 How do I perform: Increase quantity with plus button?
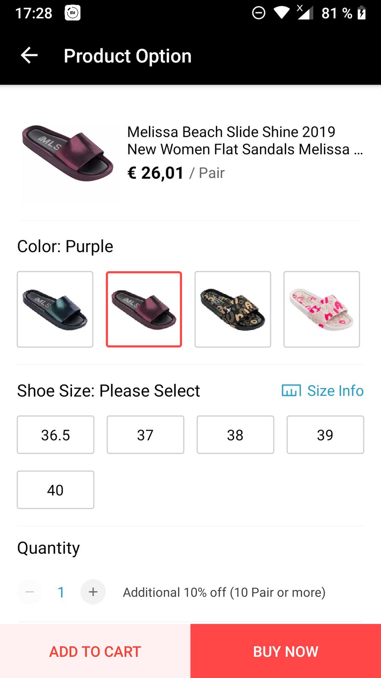pyautogui.click(x=93, y=592)
